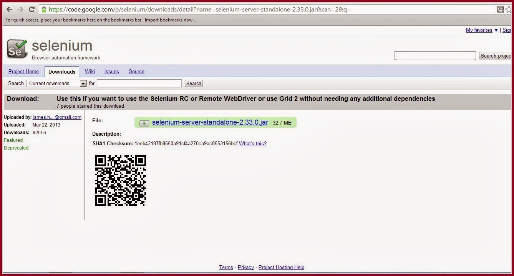The height and width of the screenshot is (276, 514).
Task: Click the 82656 downloads count
Action: (x=39, y=133)
